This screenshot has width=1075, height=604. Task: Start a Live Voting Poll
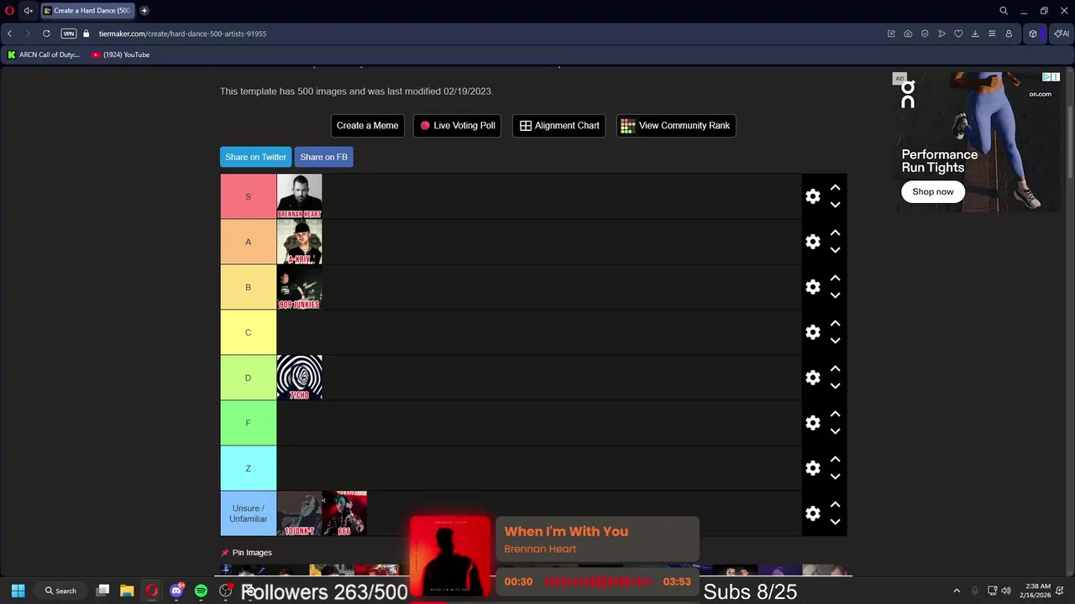tap(458, 126)
